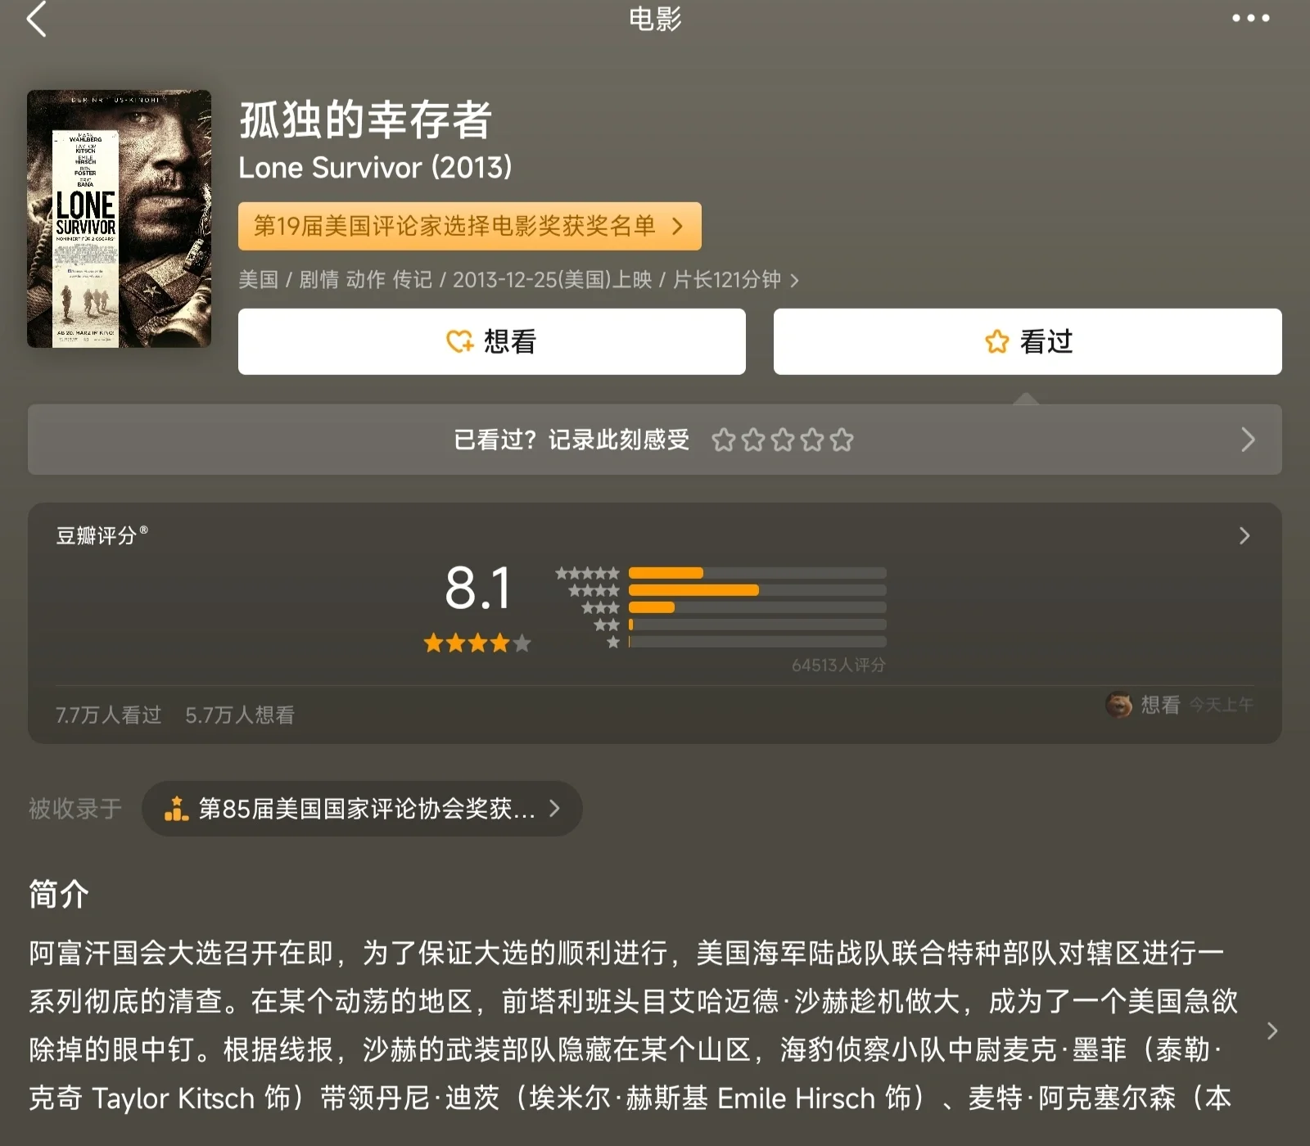Tap the friend avatar next to 想看 今天上午
The image size is (1310, 1146).
[1118, 704]
